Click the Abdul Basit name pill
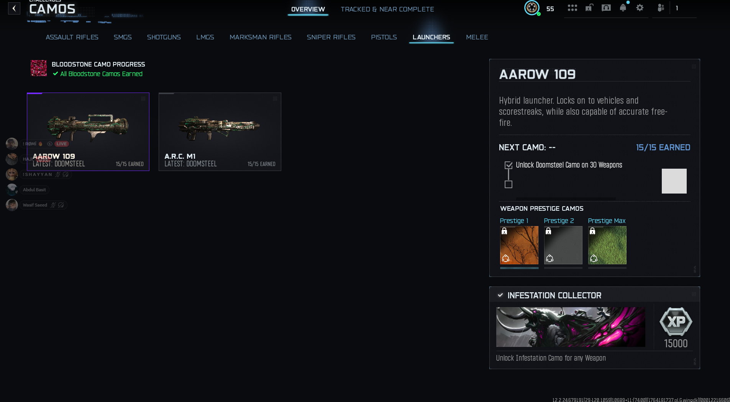 pos(34,190)
